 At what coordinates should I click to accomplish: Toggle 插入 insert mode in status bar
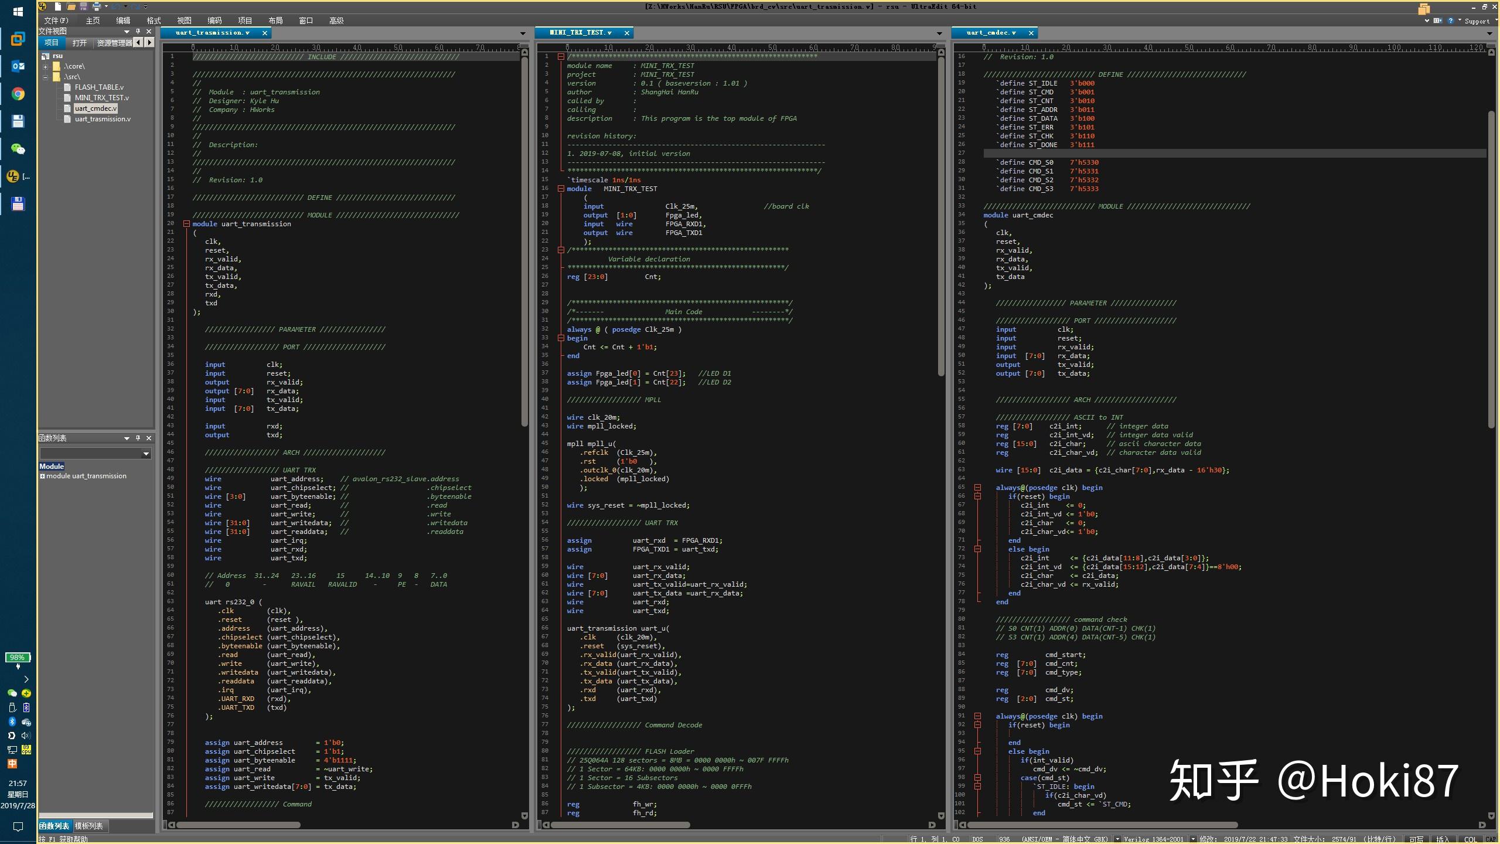click(x=1443, y=839)
